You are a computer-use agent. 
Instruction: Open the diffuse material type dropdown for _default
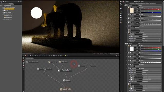point(133,5)
